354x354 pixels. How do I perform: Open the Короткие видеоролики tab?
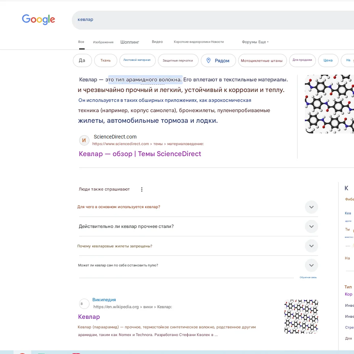click(192, 42)
